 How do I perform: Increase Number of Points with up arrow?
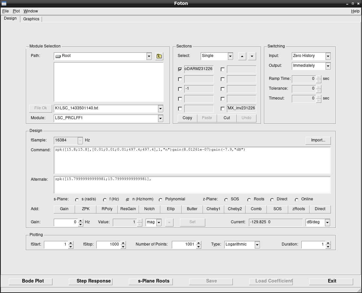[199, 243]
